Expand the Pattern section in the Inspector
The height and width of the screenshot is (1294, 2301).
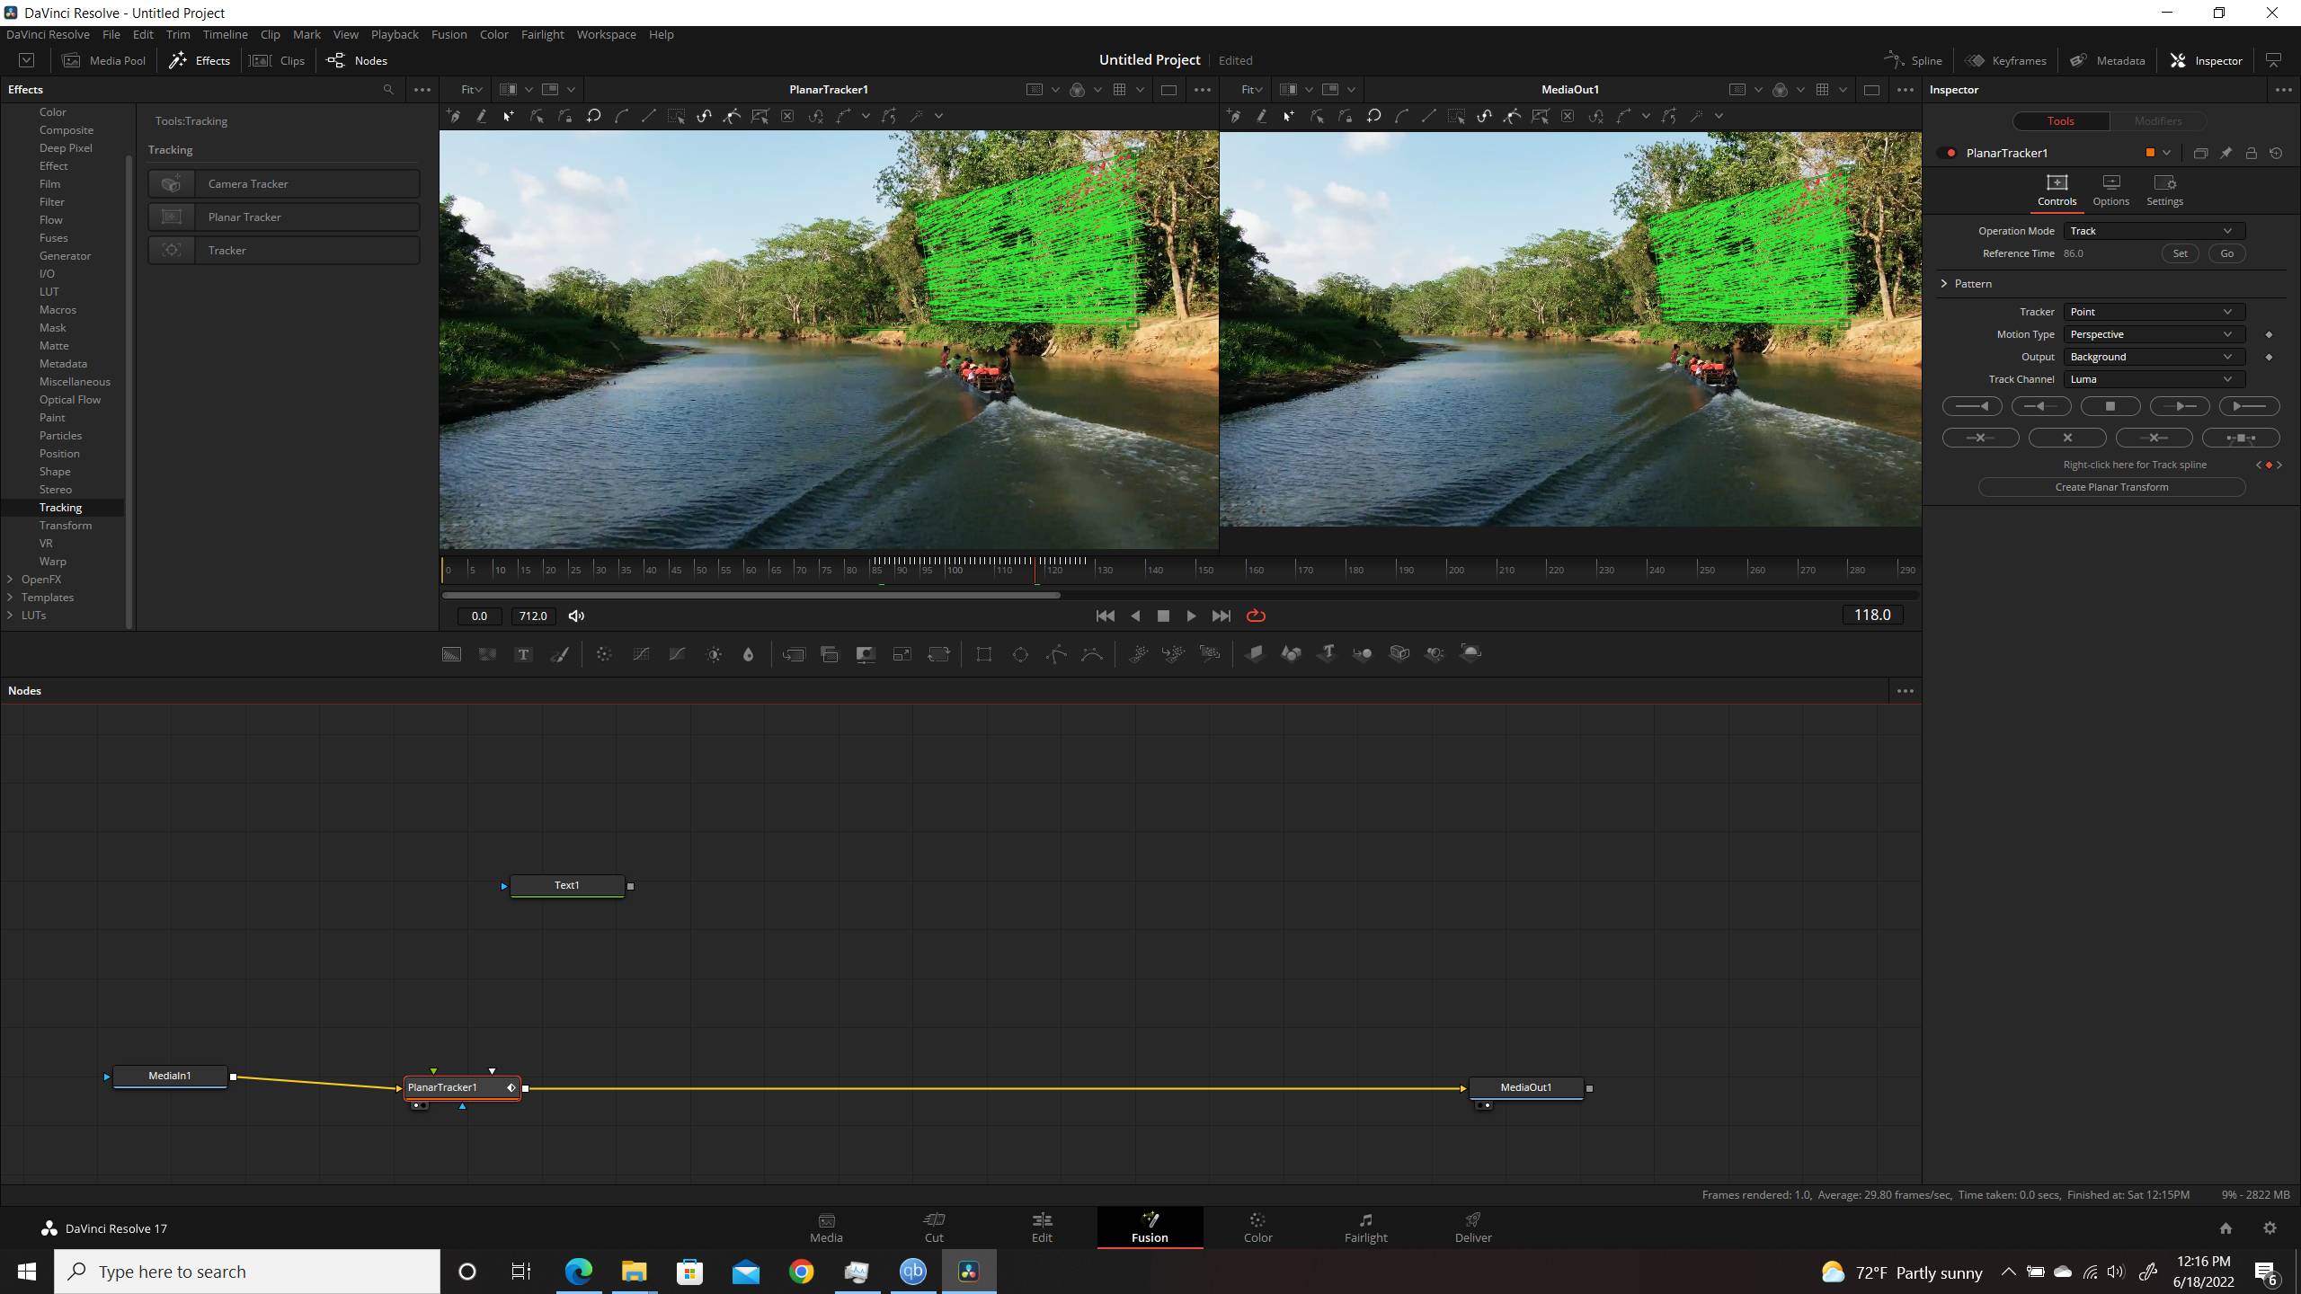click(x=1944, y=284)
